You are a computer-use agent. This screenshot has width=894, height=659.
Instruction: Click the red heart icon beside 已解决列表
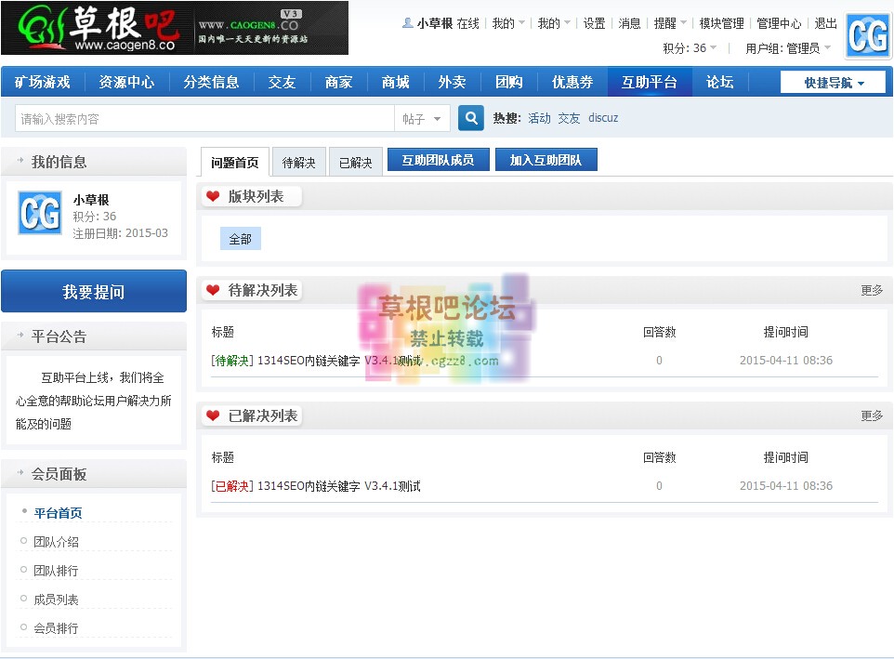[x=212, y=416]
